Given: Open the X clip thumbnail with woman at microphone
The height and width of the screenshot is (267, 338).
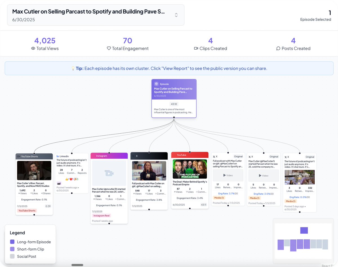Looking at the screenshot, I should tap(149, 171).
